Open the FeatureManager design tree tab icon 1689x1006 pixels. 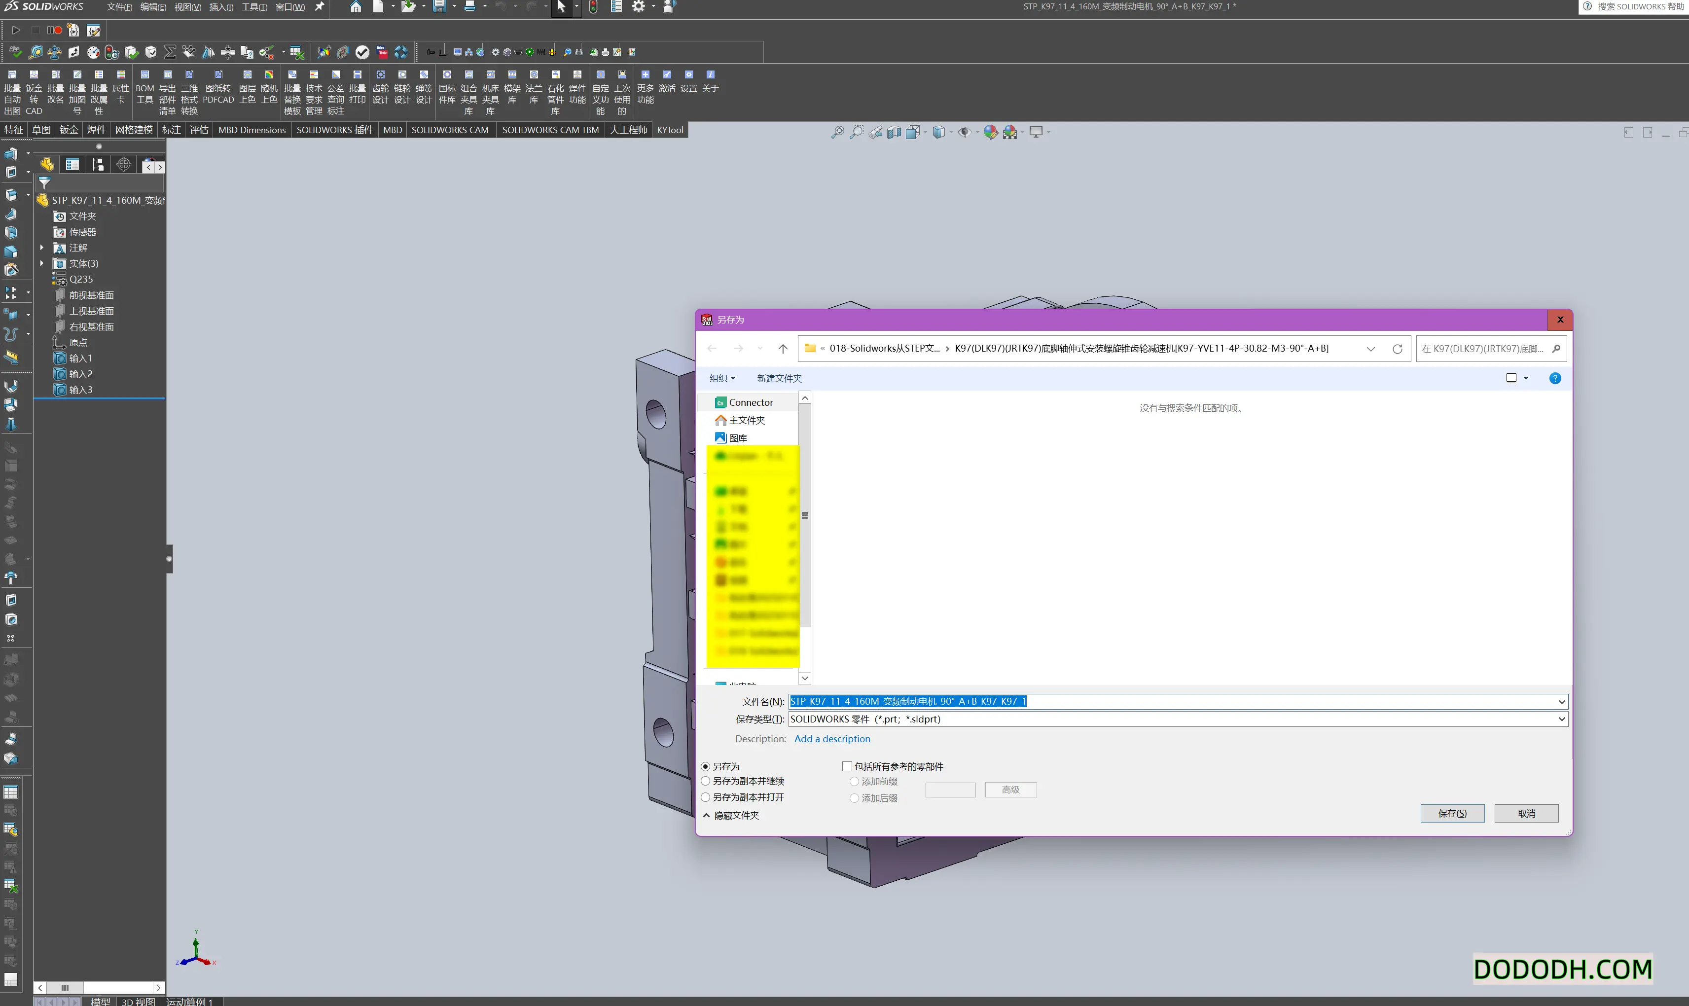pos(47,164)
